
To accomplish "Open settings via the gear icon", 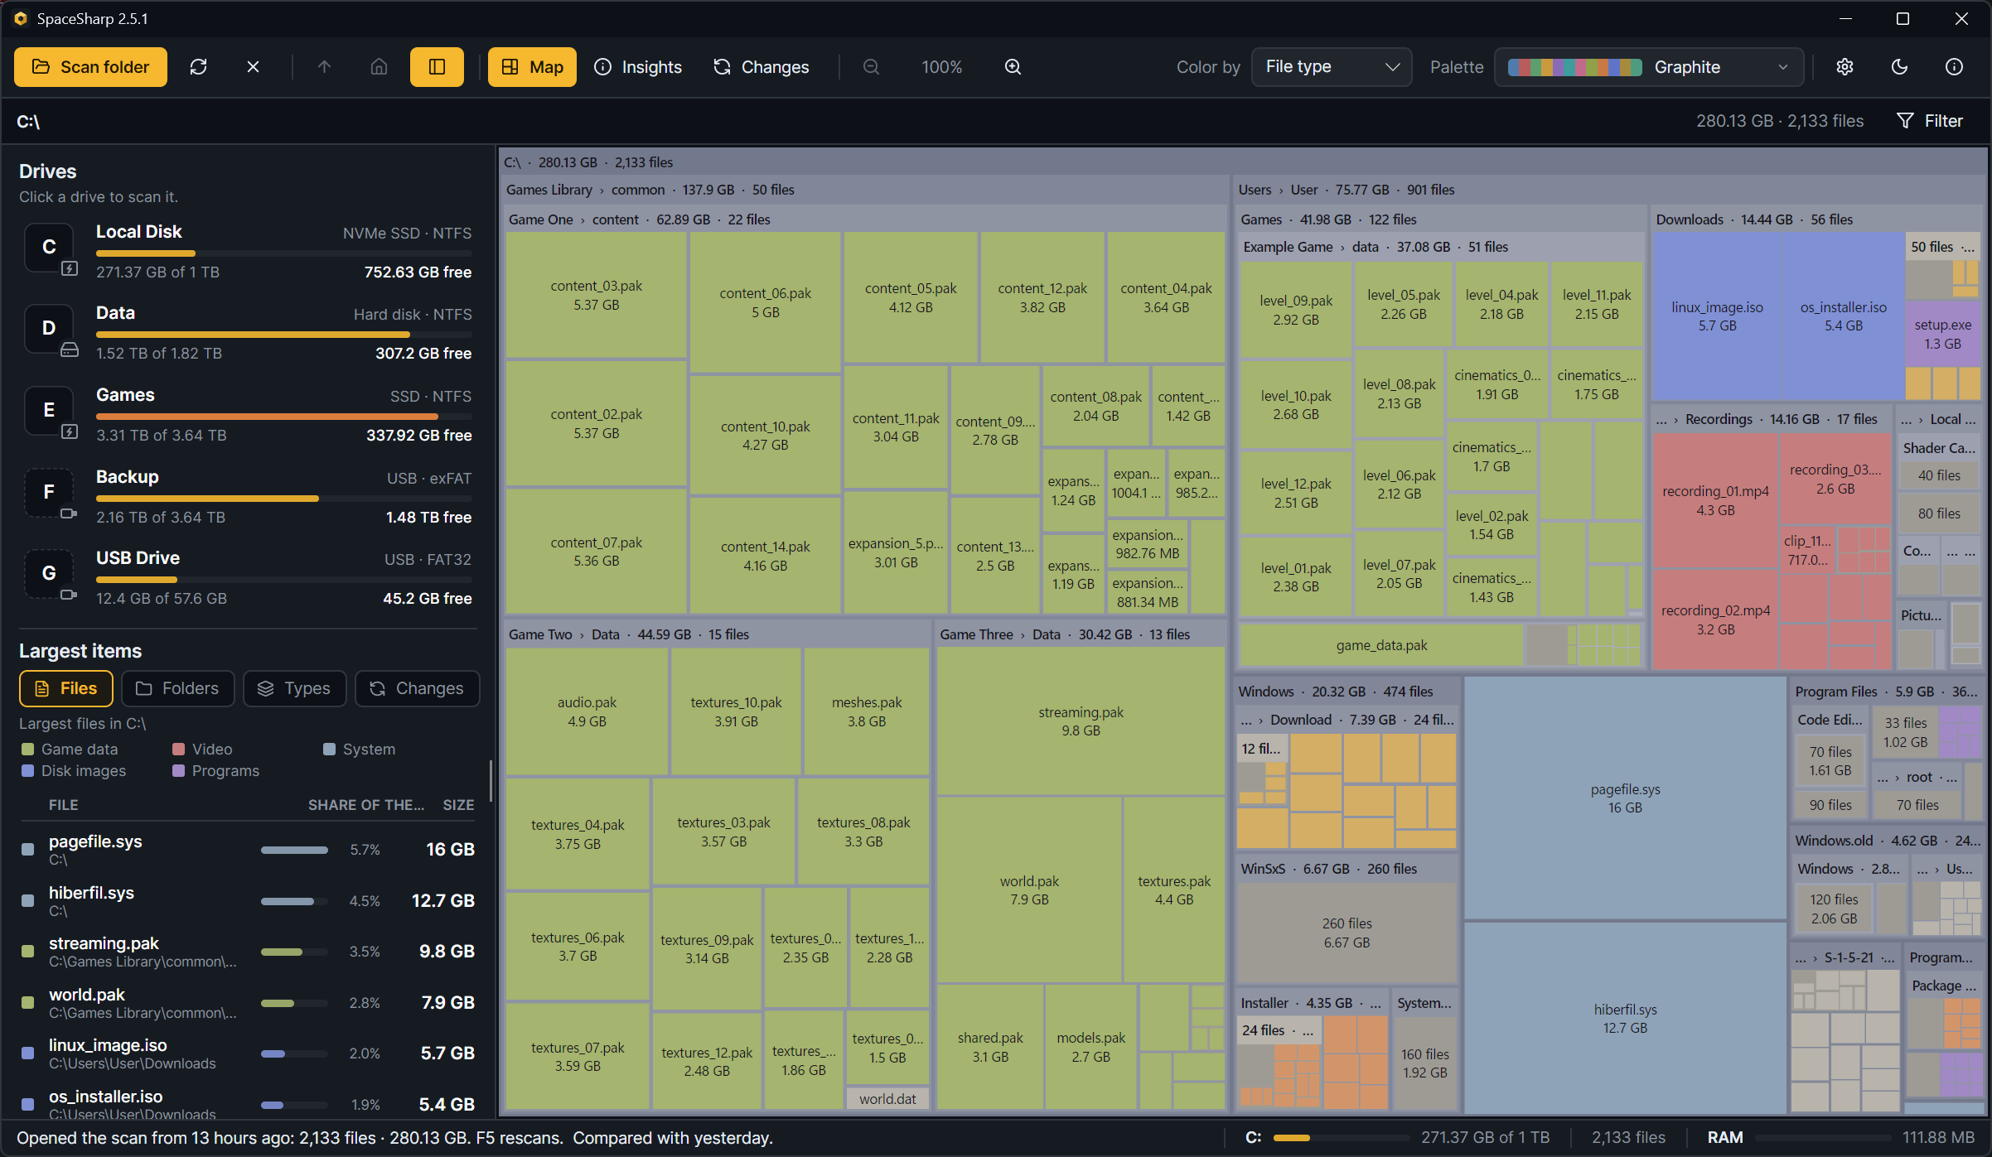I will (1845, 67).
